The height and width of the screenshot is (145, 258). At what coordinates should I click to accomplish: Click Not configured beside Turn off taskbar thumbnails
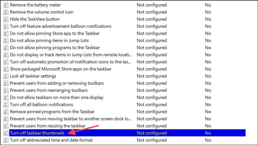(x=151, y=133)
